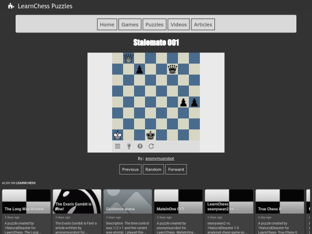The height and width of the screenshot is (234, 312).
Task: Click 'a day ago' under True Chess II
Action: click(265, 217)
